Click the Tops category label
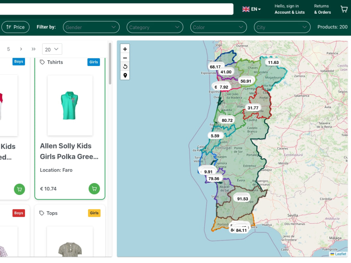The height and width of the screenshot is (263, 351). point(52,213)
